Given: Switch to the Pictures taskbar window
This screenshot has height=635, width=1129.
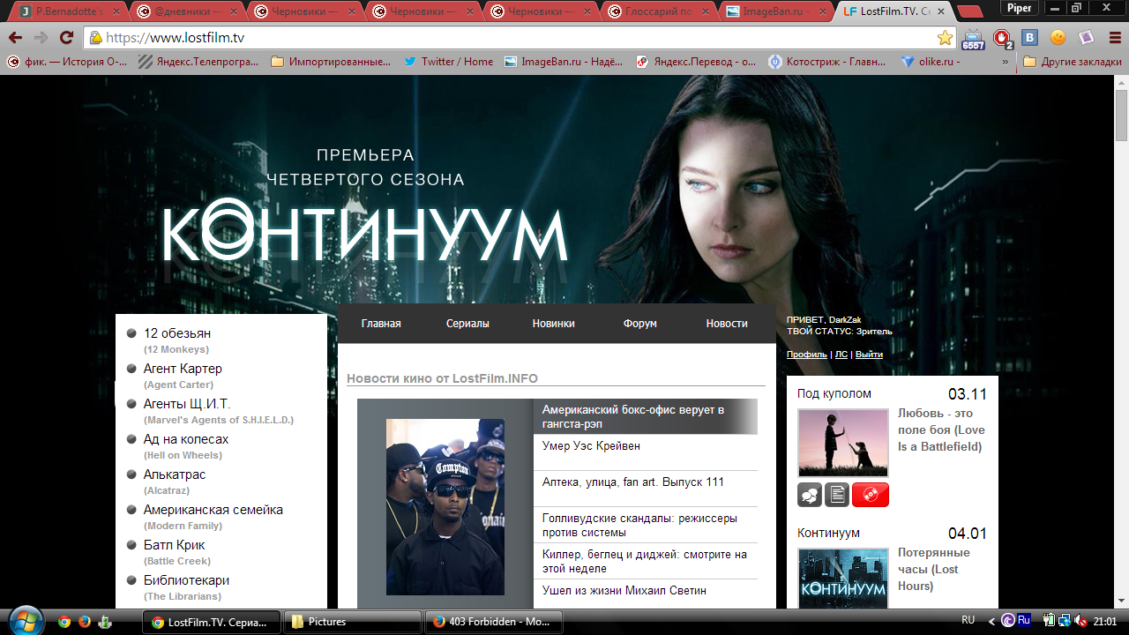Looking at the screenshot, I should tap(352, 622).
